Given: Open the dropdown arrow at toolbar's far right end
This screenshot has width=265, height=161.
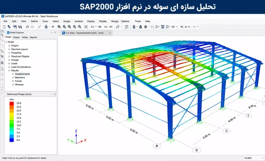Looking at the screenshot, I should (x=198, y=27).
